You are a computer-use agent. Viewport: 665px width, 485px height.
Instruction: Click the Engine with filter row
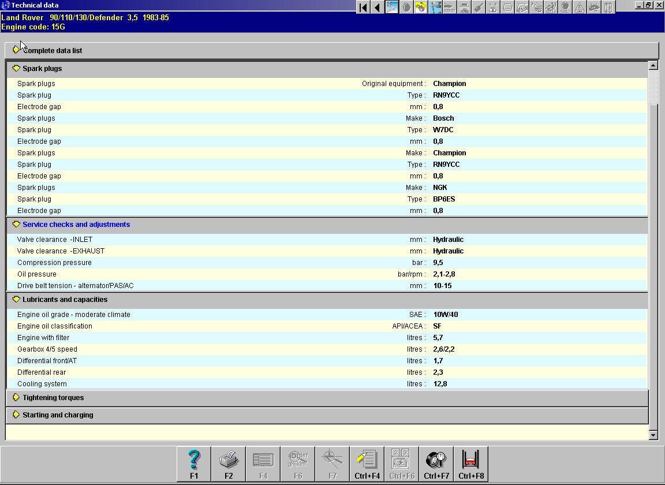[327, 338]
